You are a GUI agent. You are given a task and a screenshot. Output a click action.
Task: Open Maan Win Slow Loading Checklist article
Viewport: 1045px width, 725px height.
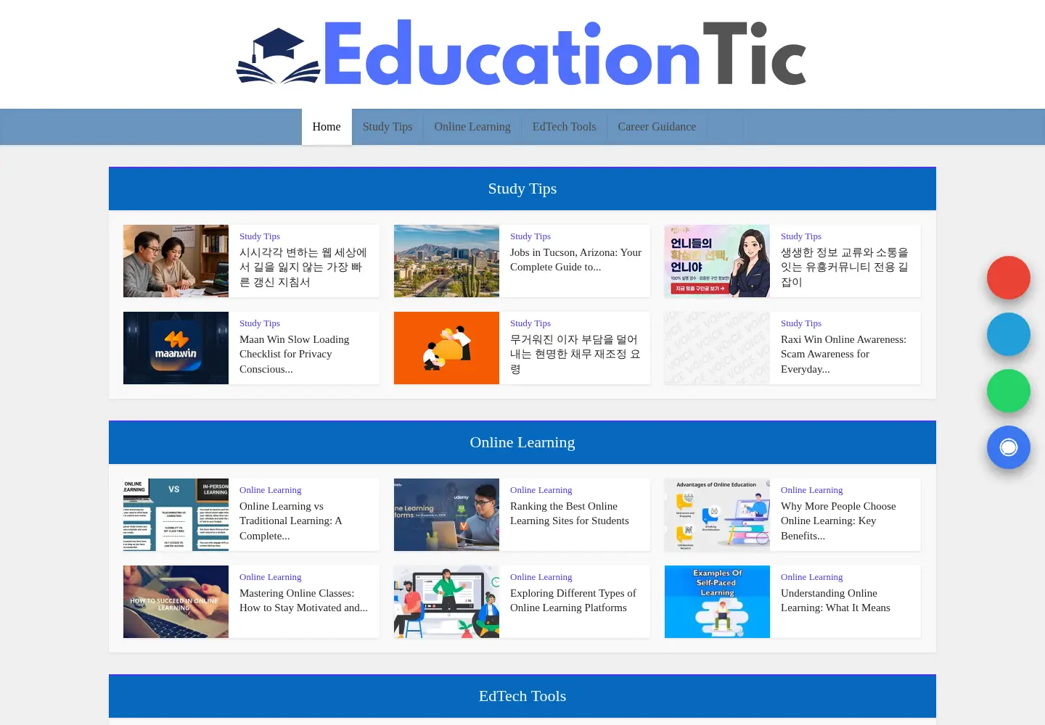coord(295,354)
